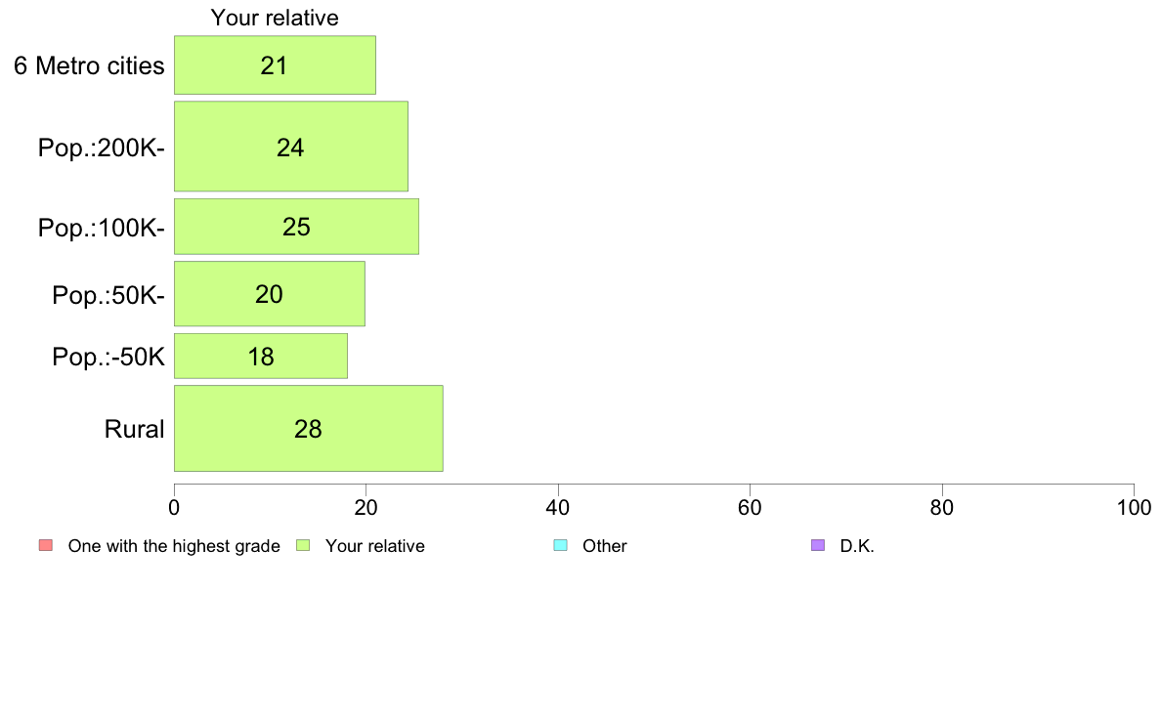The width and height of the screenshot is (1161, 719).
Task: Click the cyan 'Other' legend swatch
Action: 561,546
